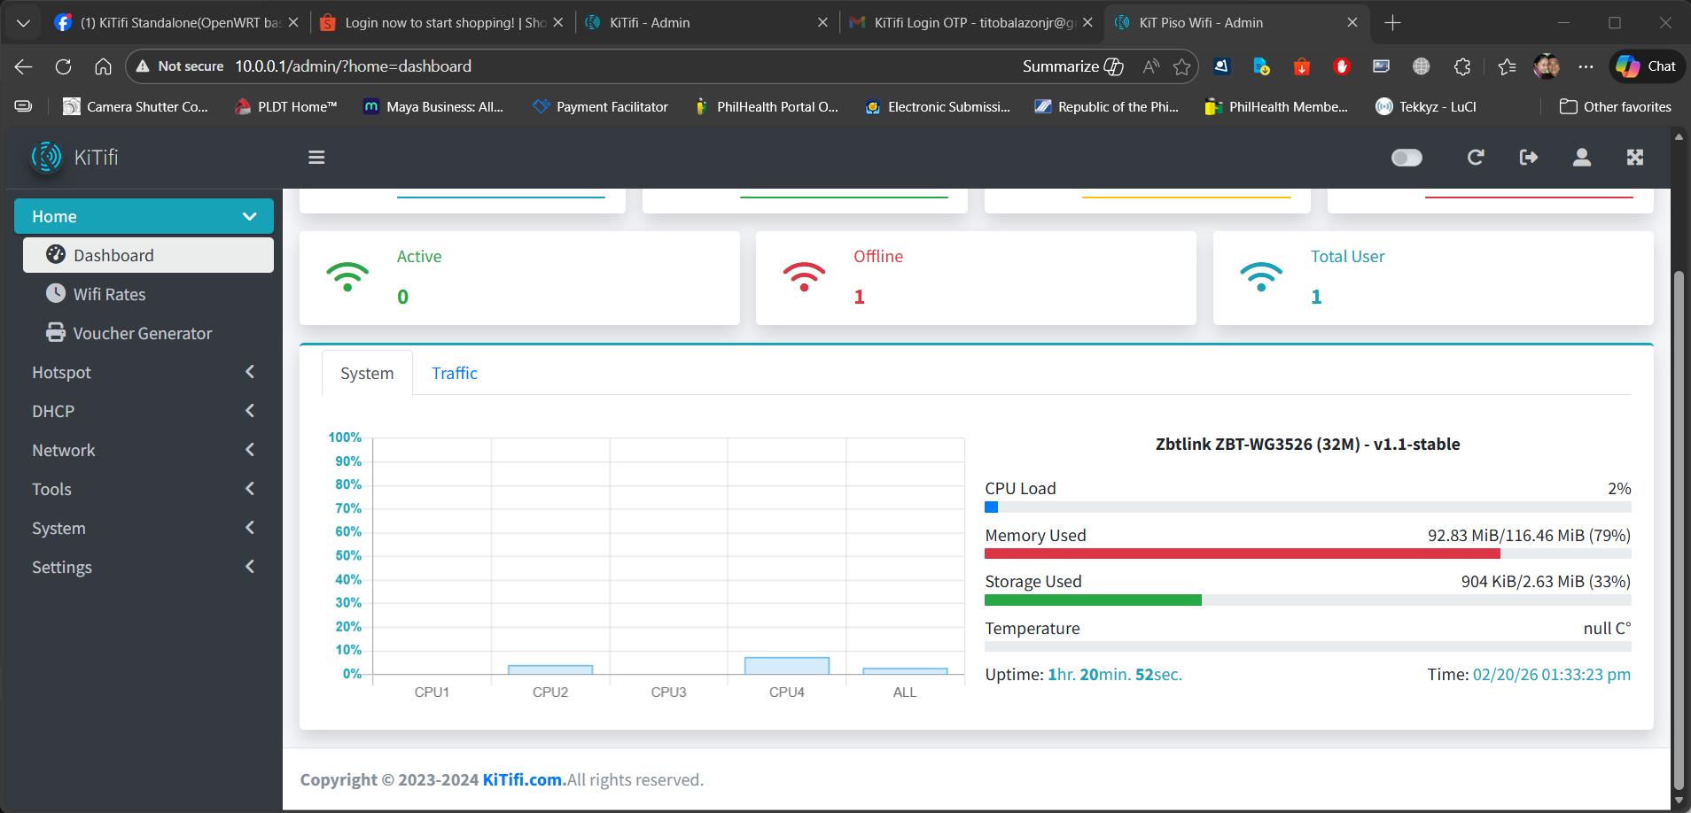This screenshot has height=813, width=1691.
Task: Go back with browser back arrow
Action: pos(24,66)
